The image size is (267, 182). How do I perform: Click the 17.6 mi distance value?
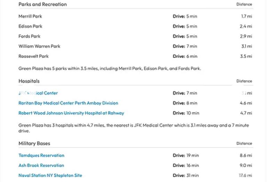[245, 175]
